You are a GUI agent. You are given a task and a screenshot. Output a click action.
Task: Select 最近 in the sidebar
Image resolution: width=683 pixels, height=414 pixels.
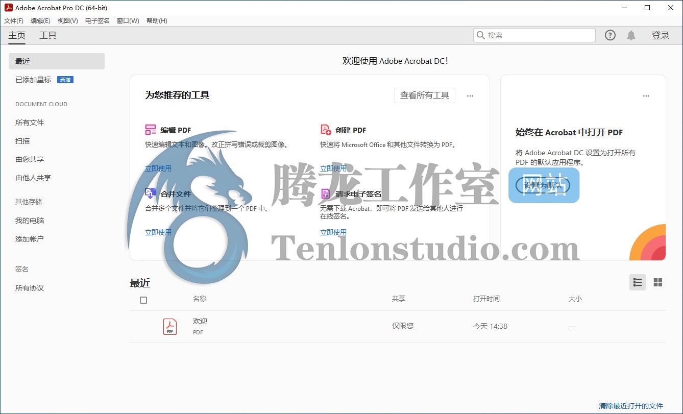pyautogui.click(x=57, y=61)
